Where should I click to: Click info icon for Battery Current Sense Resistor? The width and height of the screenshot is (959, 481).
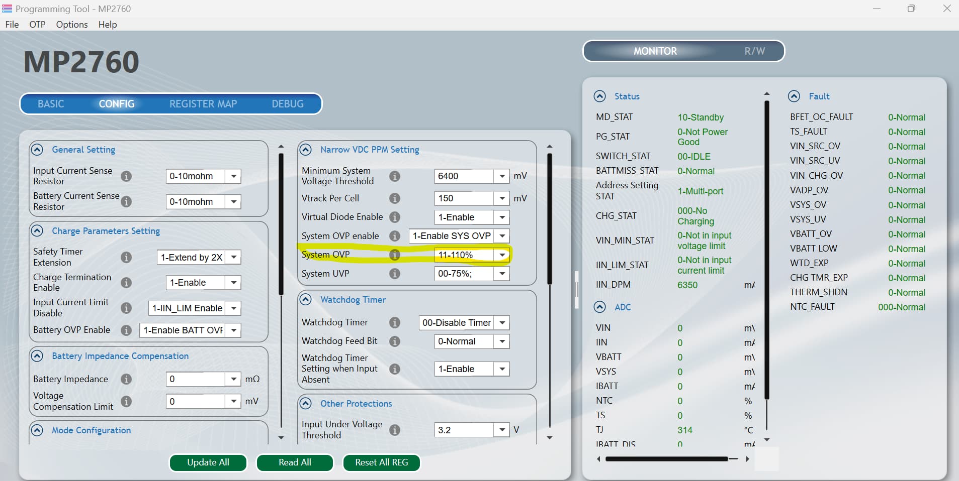tap(126, 201)
